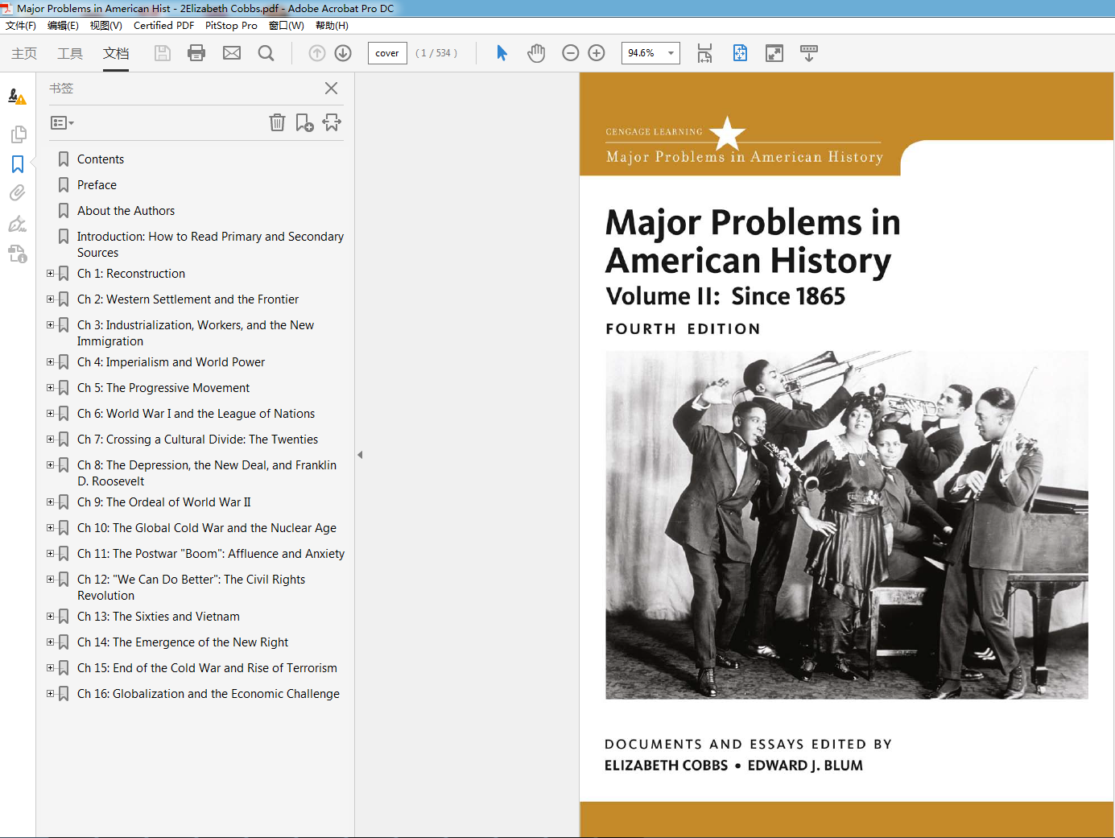The height and width of the screenshot is (838, 1115).
Task: Switch to 工具 tab
Action: [70, 53]
